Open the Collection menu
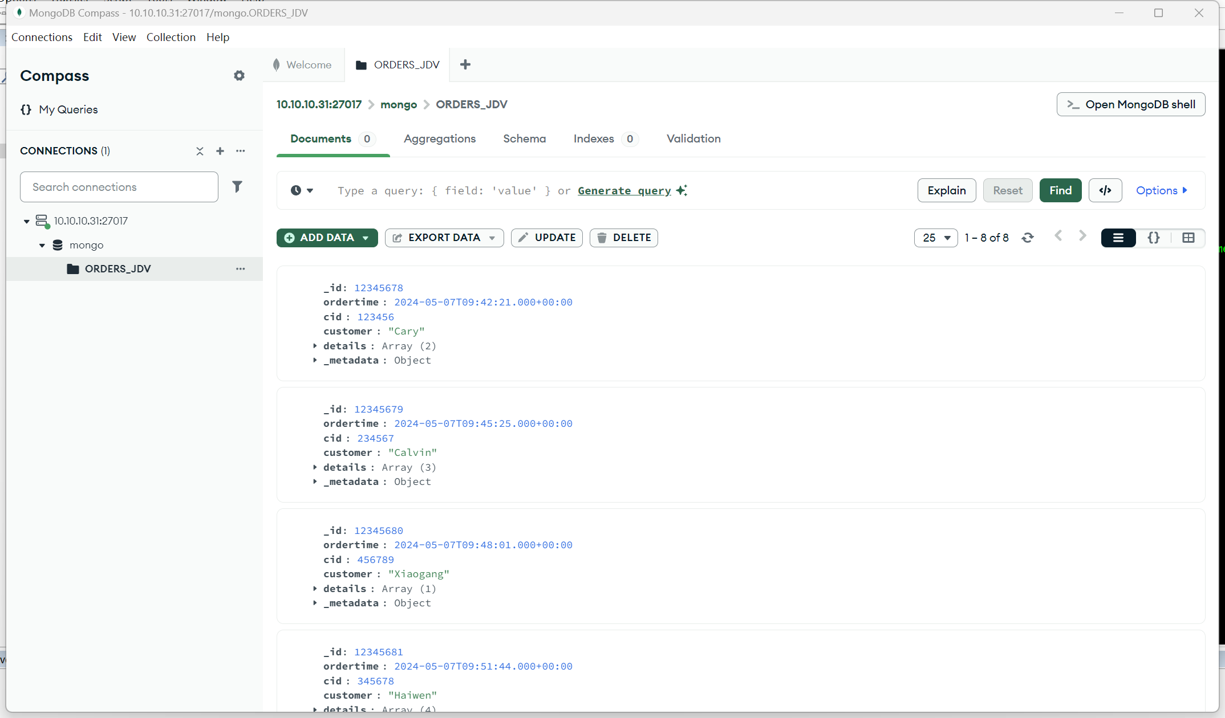 click(171, 37)
